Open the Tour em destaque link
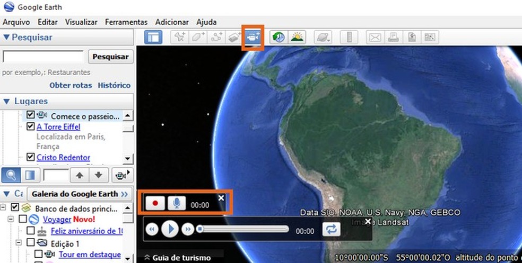 [90, 255]
